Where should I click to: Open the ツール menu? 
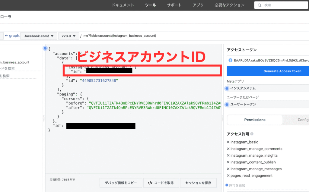pyautogui.click(x=151, y=5)
